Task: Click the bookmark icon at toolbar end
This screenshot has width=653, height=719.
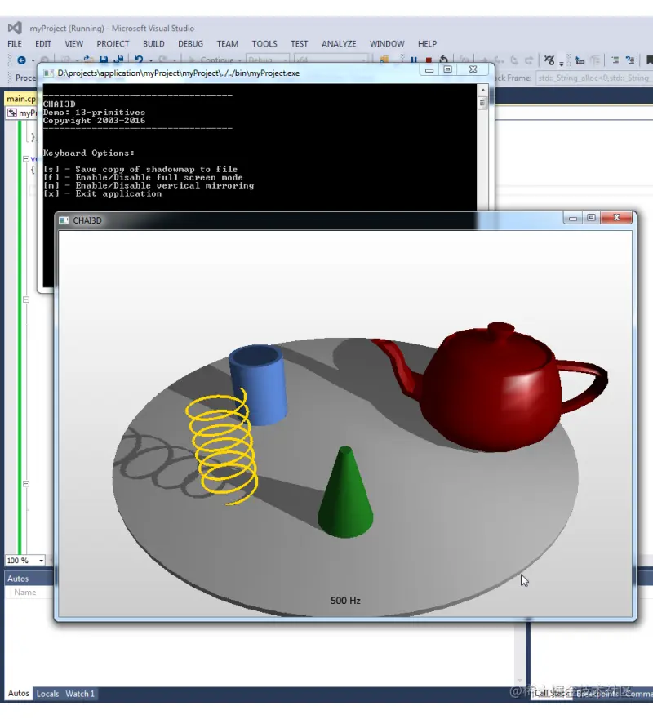Action: click(649, 60)
